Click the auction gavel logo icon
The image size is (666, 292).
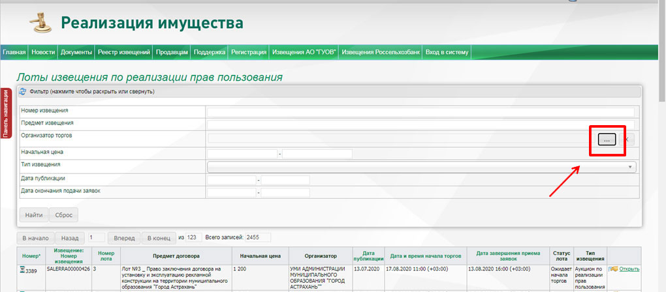pyautogui.click(x=40, y=22)
